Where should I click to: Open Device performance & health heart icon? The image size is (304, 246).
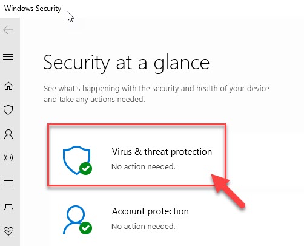click(x=8, y=231)
